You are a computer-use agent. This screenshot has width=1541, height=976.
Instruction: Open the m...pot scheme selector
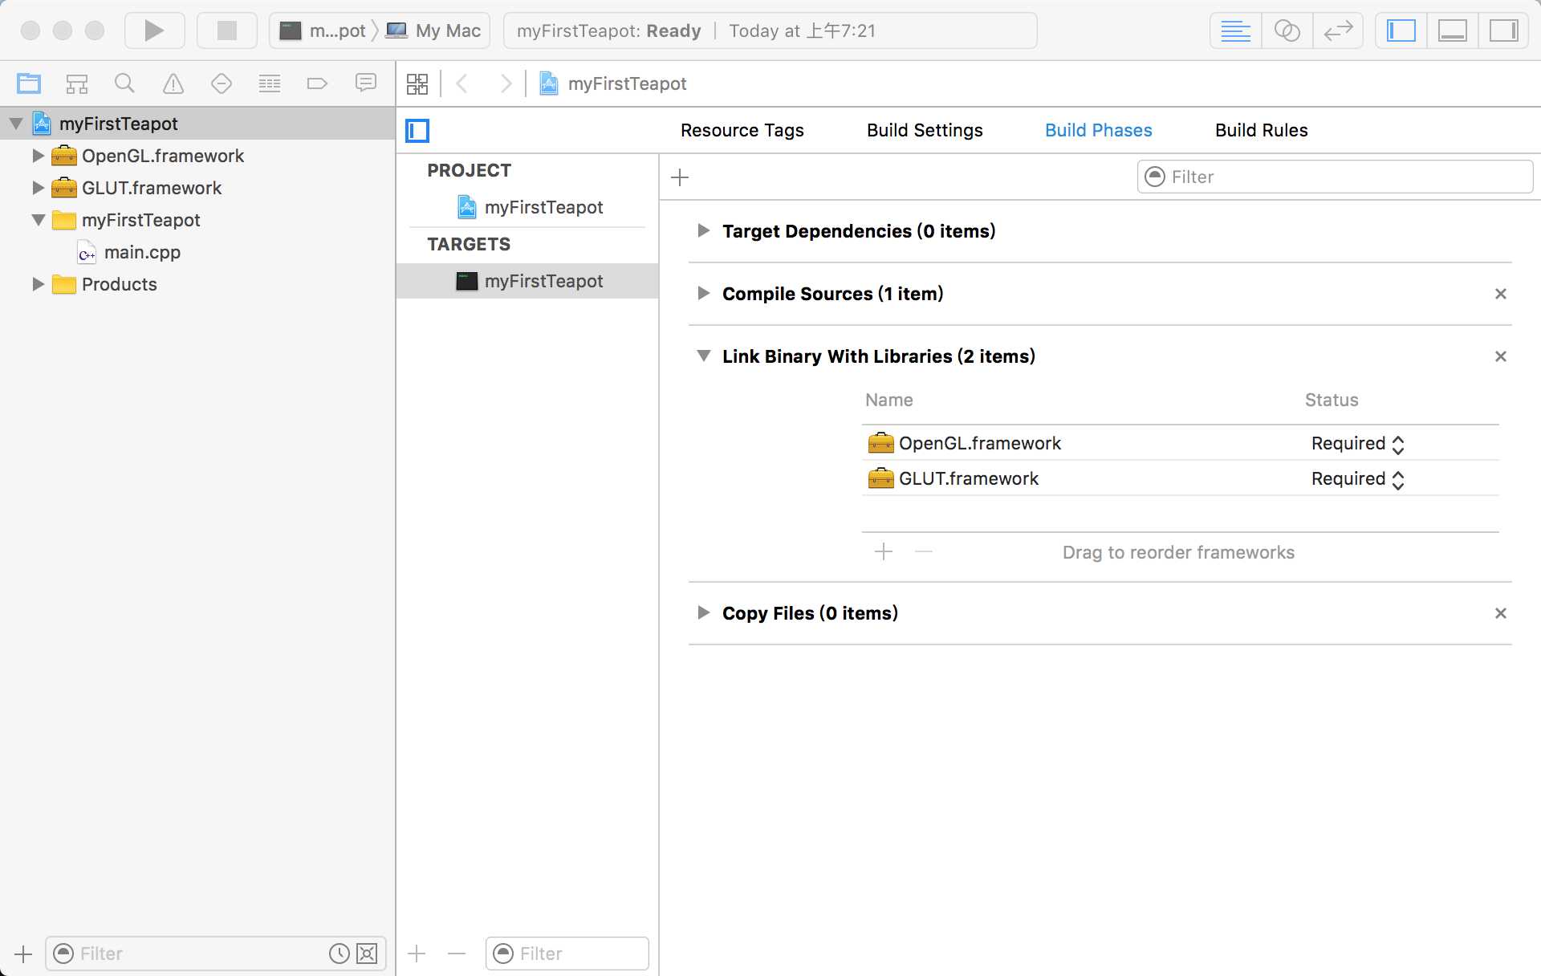[x=323, y=31]
